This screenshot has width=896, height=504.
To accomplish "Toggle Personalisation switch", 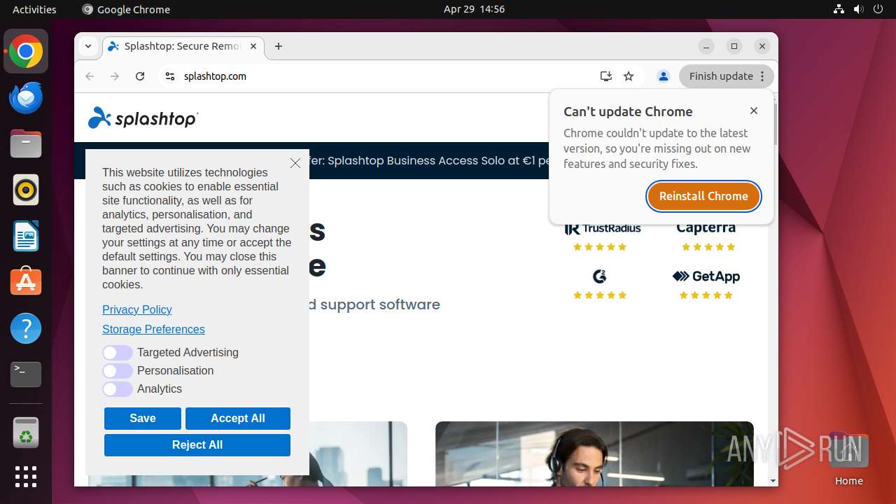I will tap(118, 371).
